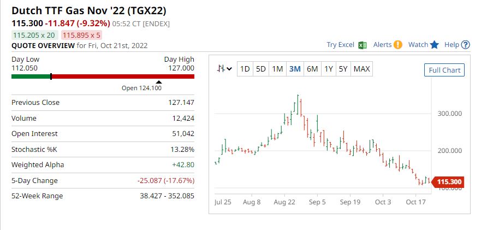The image size is (481, 230).
Task: Click the Try Excel link
Action: tap(340, 45)
